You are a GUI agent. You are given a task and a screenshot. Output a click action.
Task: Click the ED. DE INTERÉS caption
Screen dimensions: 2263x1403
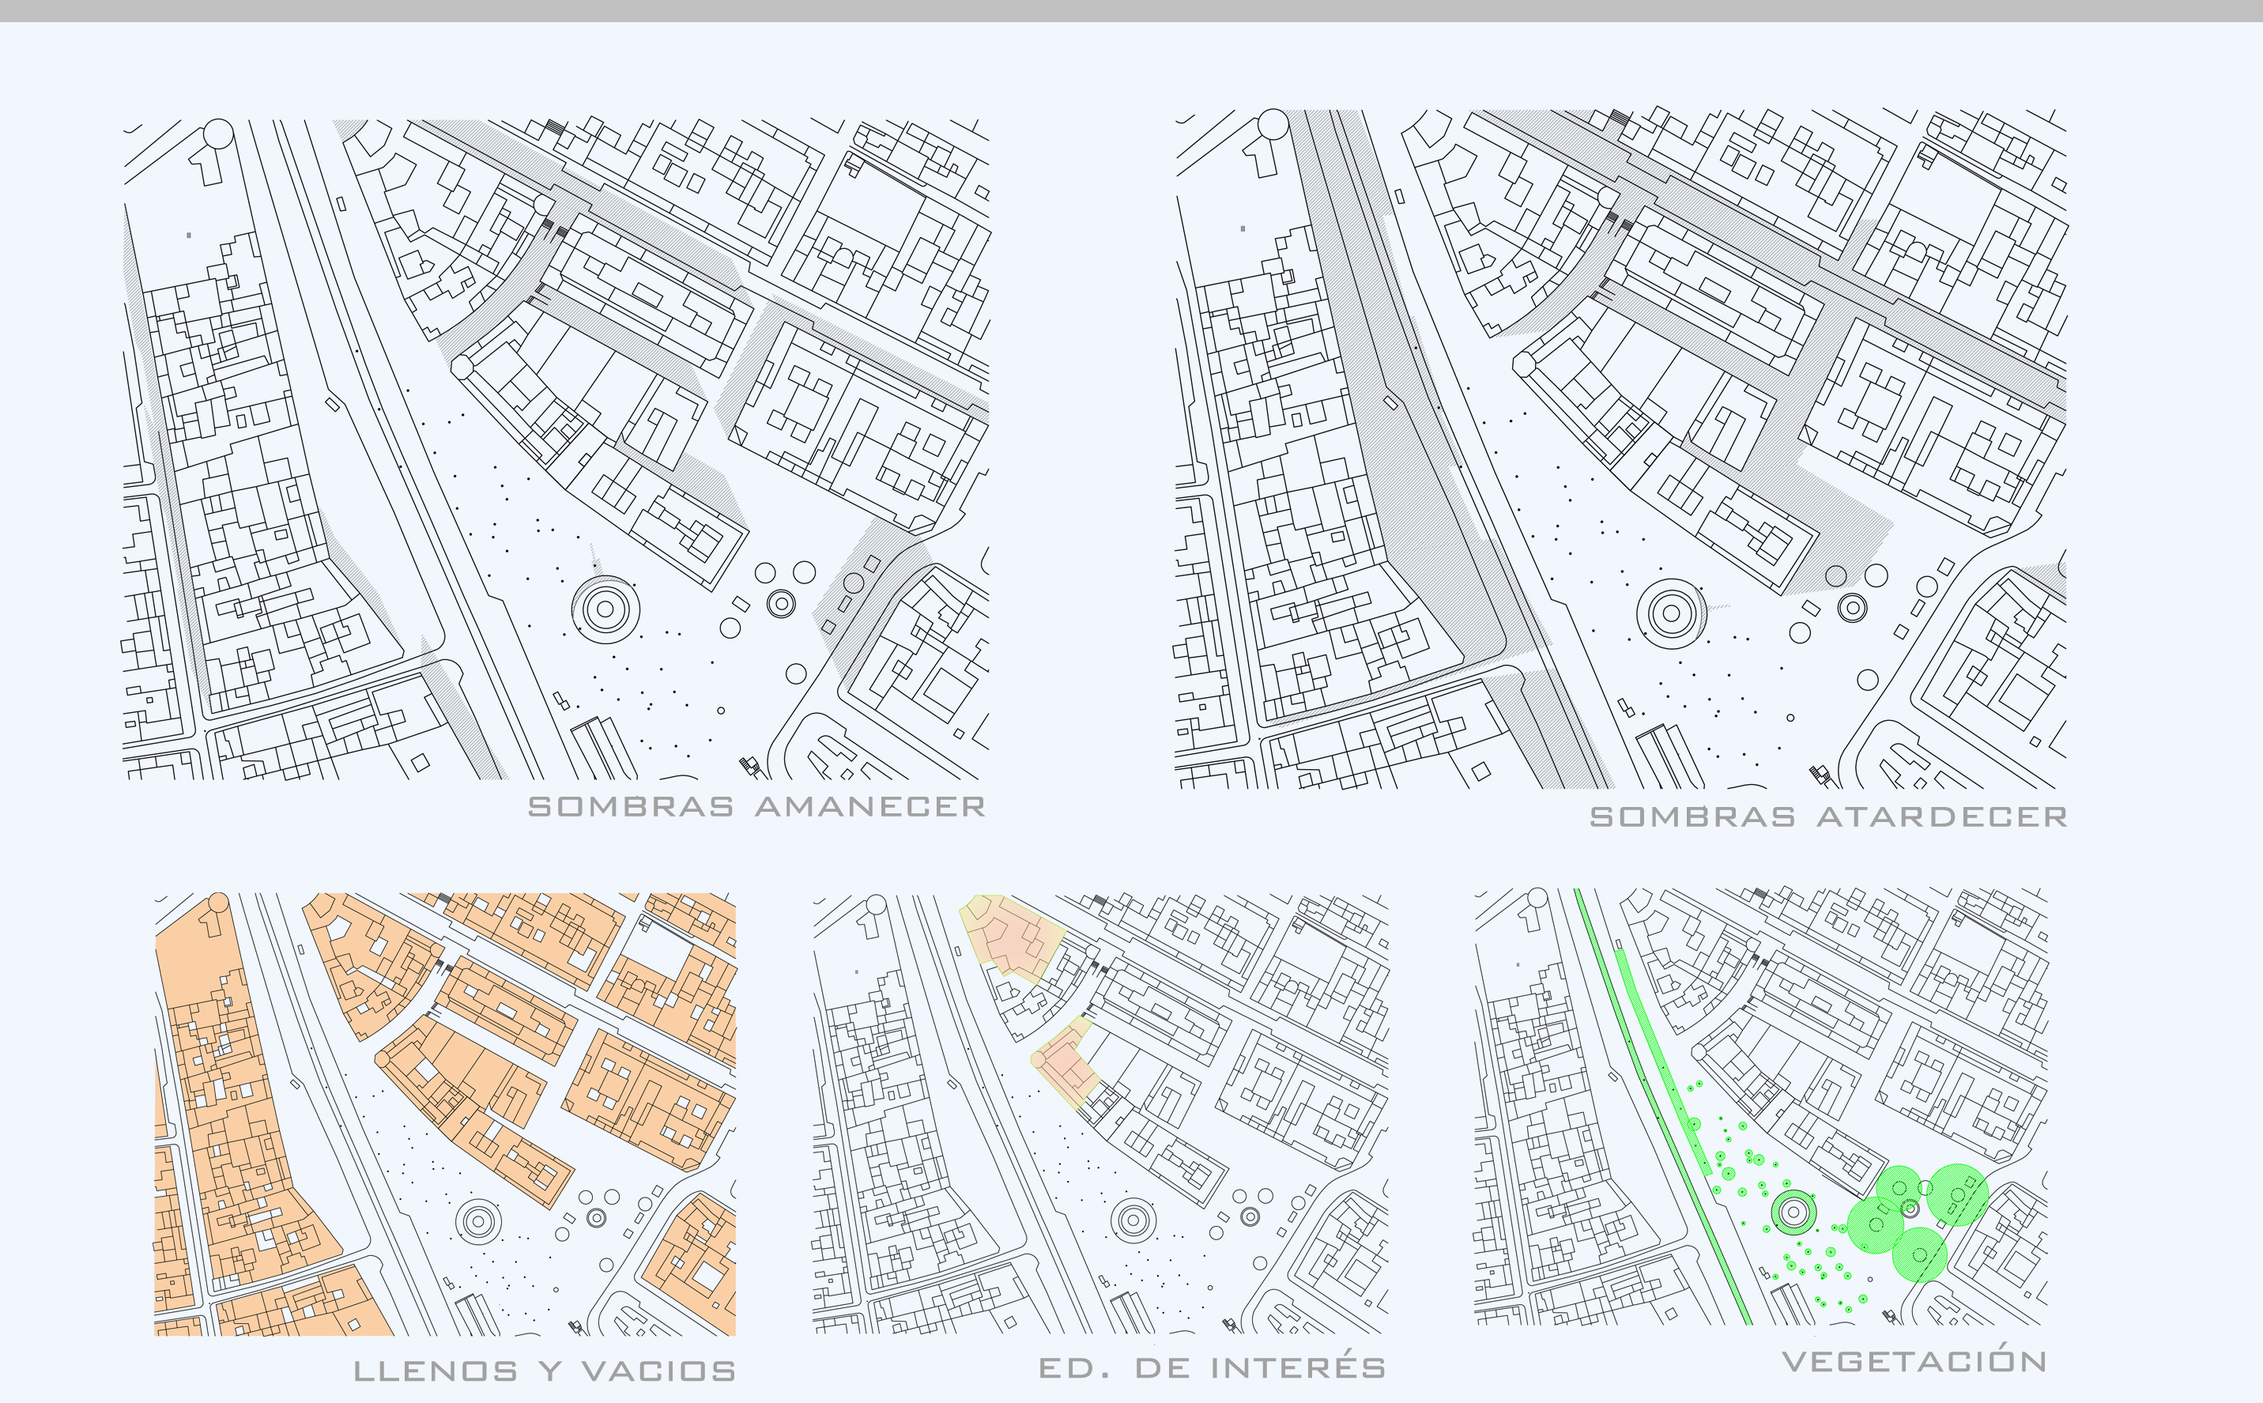(x=1212, y=1367)
